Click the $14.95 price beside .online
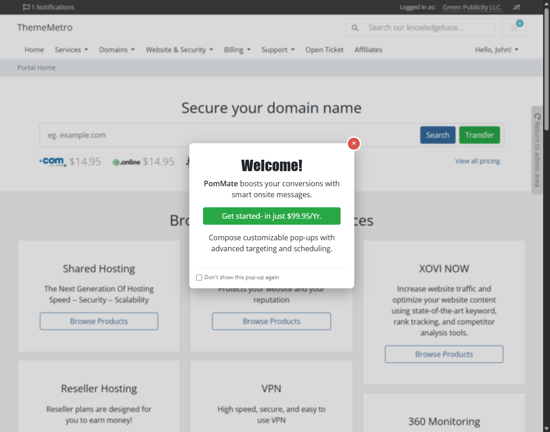The height and width of the screenshot is (432, 550). click(159, 162)
